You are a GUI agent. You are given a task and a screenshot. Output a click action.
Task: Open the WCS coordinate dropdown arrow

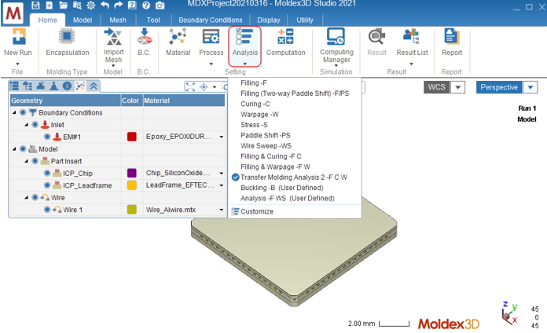[457, 87]
